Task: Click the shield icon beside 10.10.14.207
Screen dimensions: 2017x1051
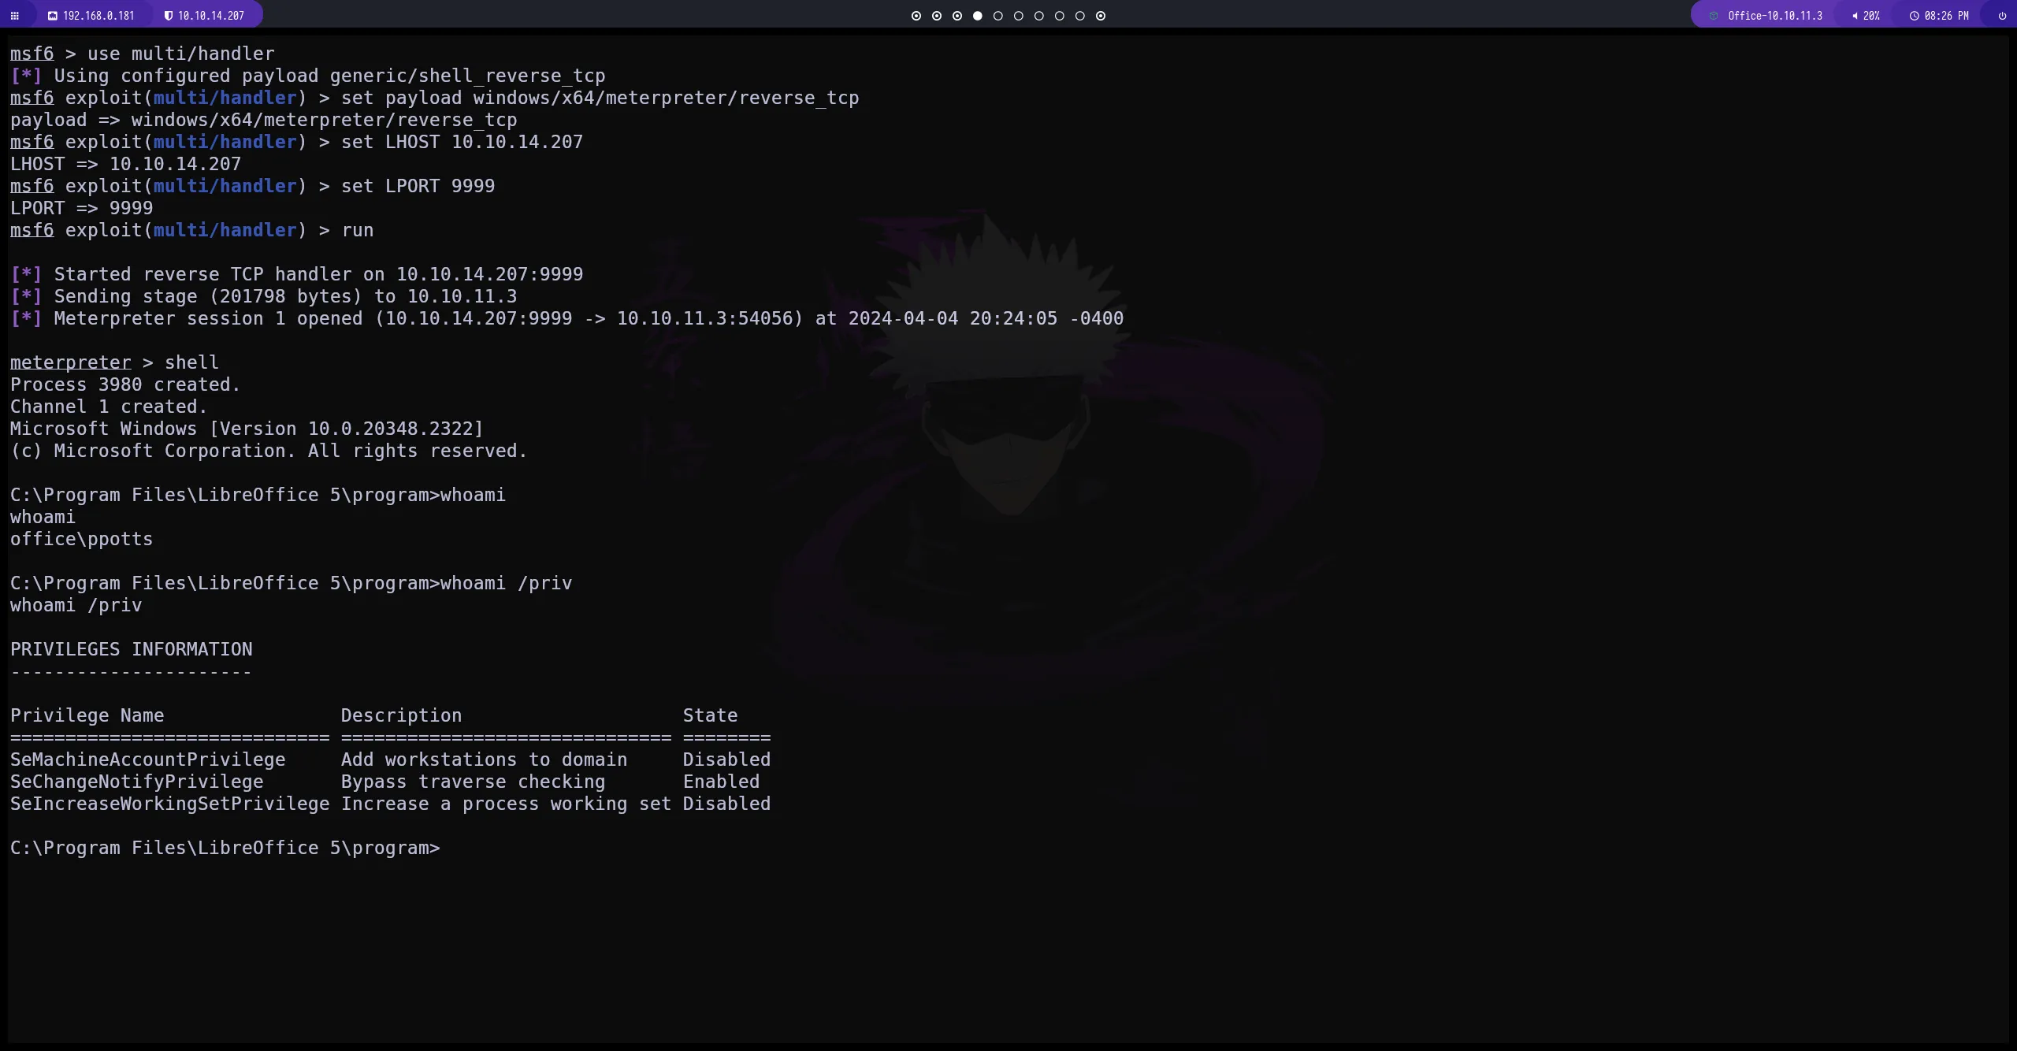Action: coord(168,16)
